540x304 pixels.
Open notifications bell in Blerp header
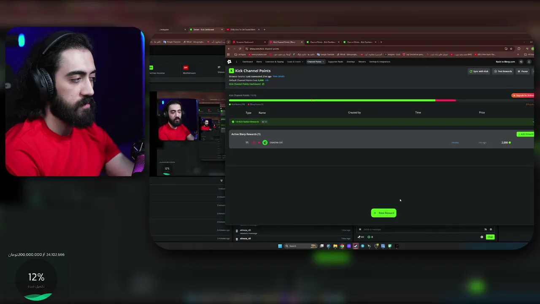[x=529, y=62]
